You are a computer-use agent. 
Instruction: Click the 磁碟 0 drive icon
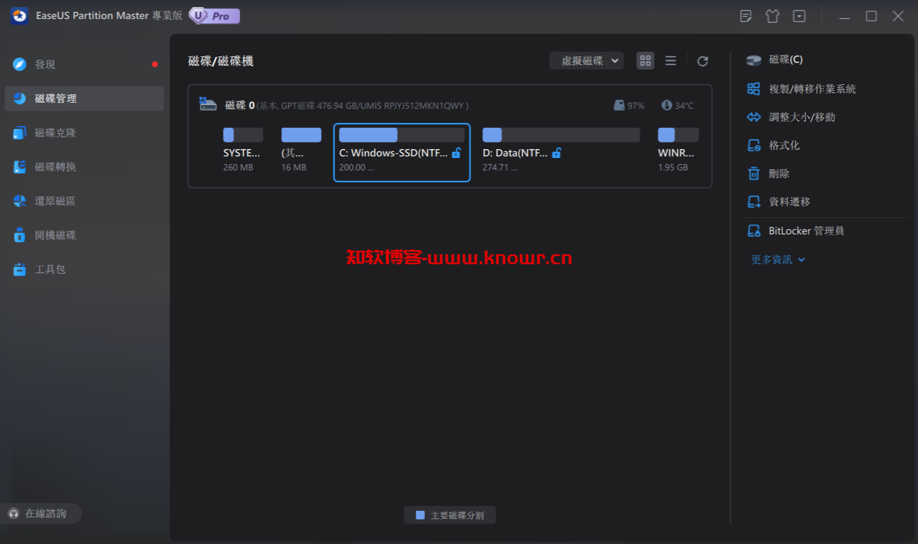[208, 105]
